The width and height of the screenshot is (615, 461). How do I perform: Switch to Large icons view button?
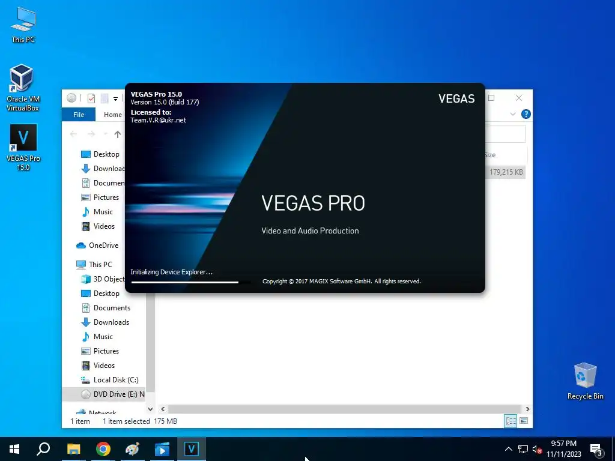pyautogui.click(x=524, y=421)
